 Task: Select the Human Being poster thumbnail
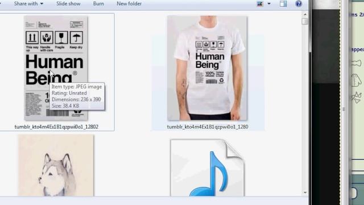click(x=56, y=68)
